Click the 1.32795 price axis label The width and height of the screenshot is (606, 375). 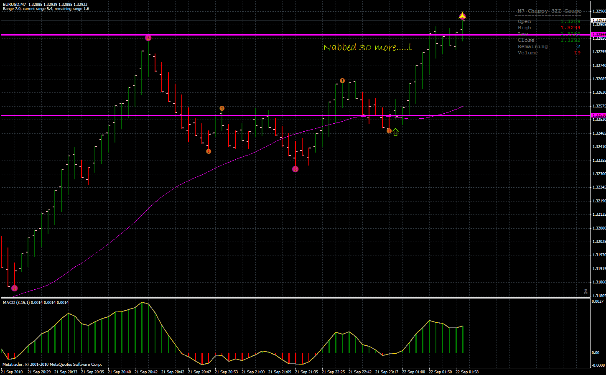click(x=599, y=52)
